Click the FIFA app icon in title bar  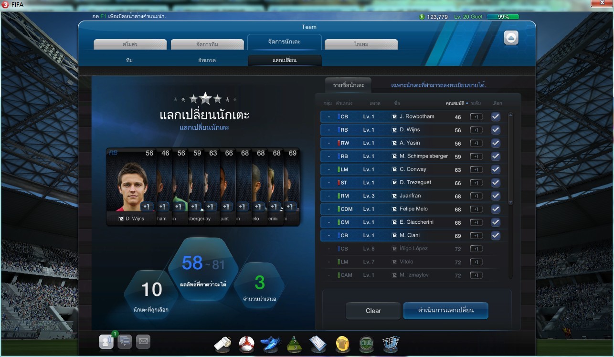point(5,4)
